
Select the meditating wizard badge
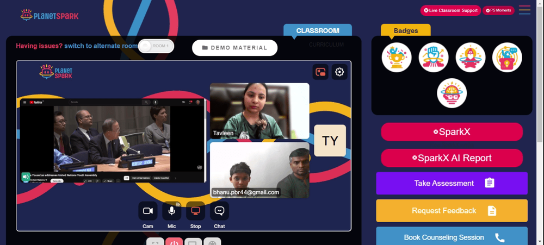pyautogui.click(x=471, y=58)
